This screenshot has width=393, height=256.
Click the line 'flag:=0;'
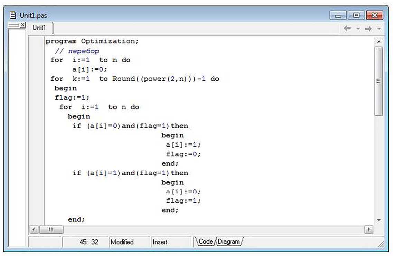click(x=184, y=154)
